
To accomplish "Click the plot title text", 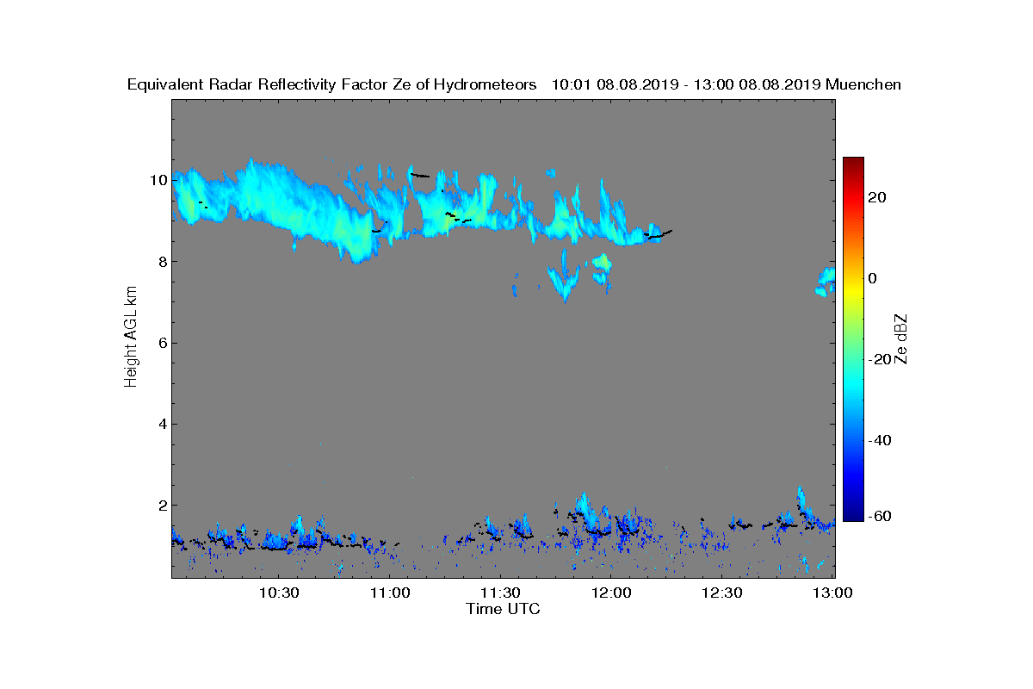I will pyautogui.click(x=514, y=84).
